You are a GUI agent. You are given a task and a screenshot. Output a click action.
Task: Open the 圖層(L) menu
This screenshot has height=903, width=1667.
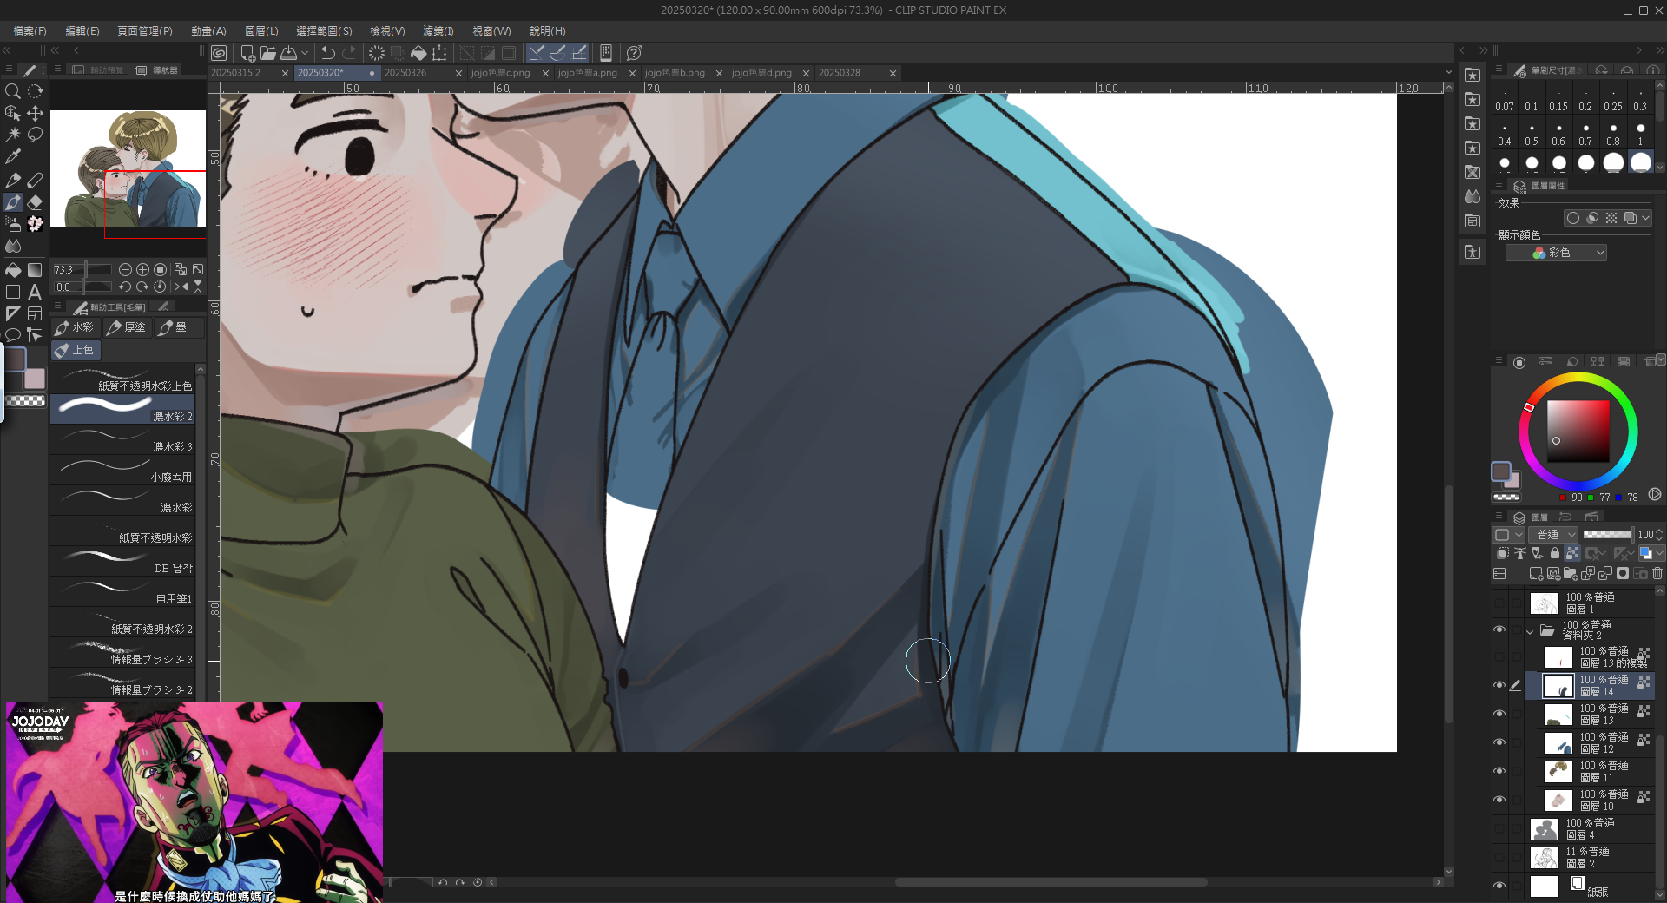coord(261,30)
